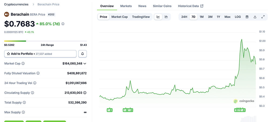Select the Price chart toggle

coord(103,17)
